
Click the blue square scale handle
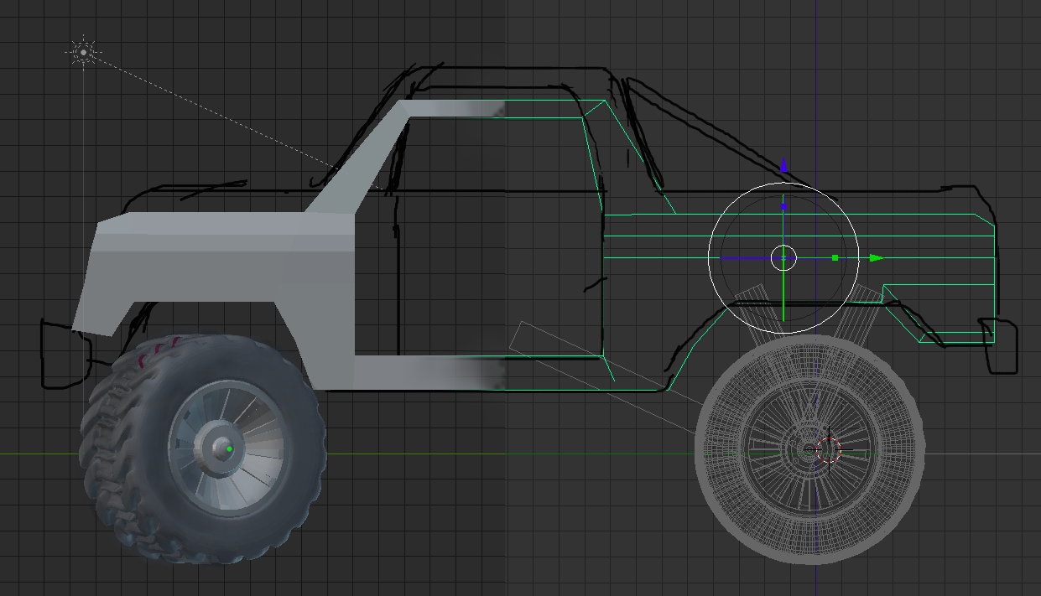tap(783, 205)
